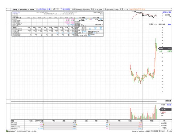This screenshot has width=178, height=138.
Task: Click the 2021 预期 estimate column header
Action: click(x=96, y=18)
